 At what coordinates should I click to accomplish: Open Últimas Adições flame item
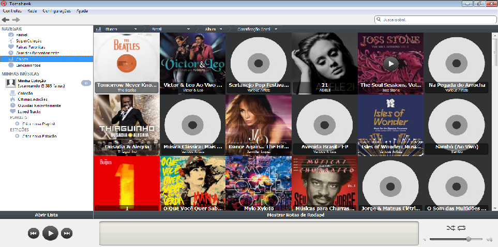coord(33,99)
